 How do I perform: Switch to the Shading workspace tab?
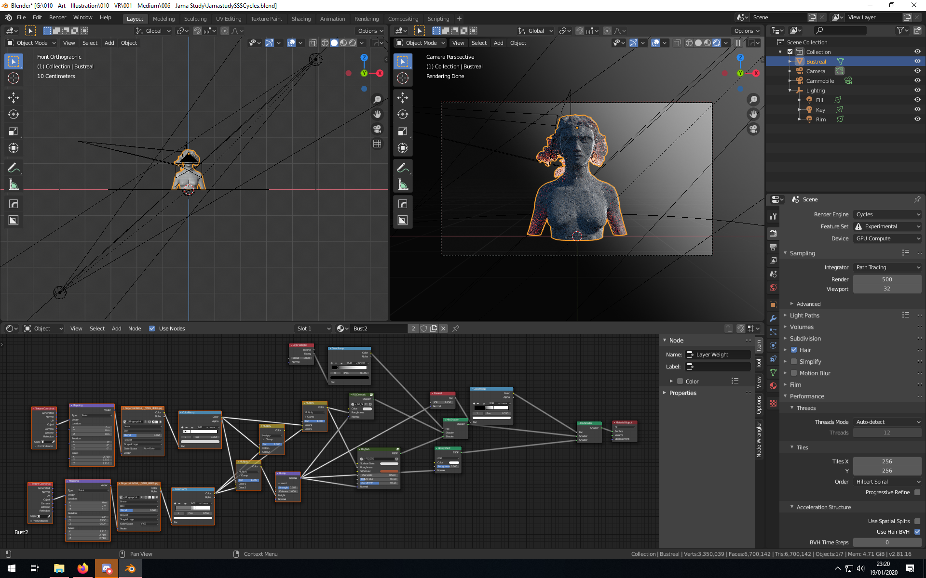[x=301, y=19]
